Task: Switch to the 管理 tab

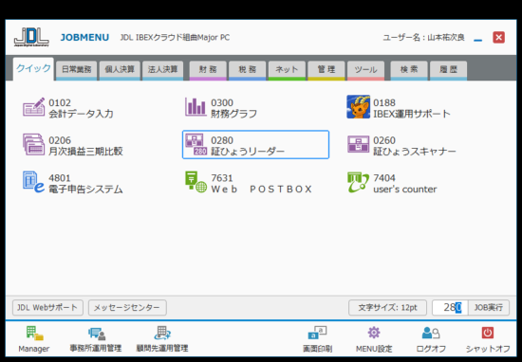Action: tap(326, 70)
